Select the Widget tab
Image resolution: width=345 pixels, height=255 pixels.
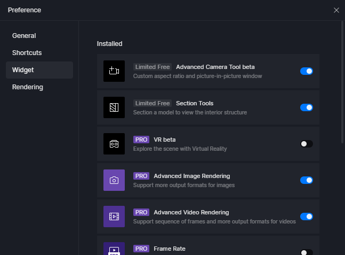click(39, 70)
